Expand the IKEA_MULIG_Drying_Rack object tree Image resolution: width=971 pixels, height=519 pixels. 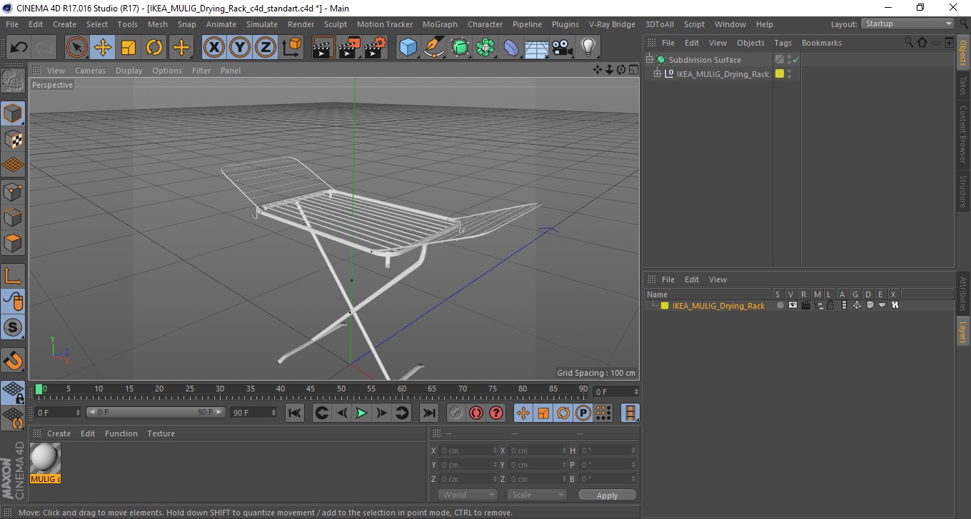pos(658,74)
